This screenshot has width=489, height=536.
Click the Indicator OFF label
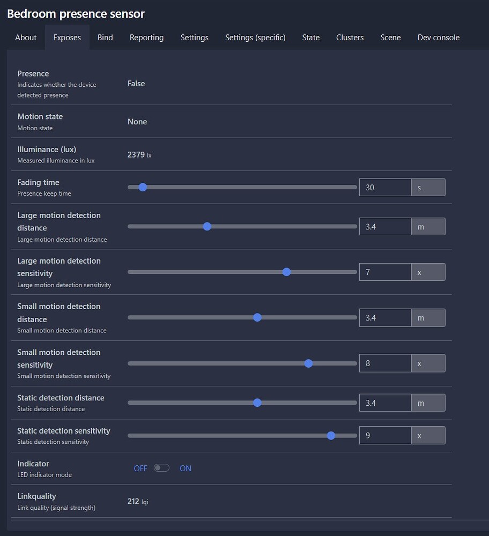point(140,468)
